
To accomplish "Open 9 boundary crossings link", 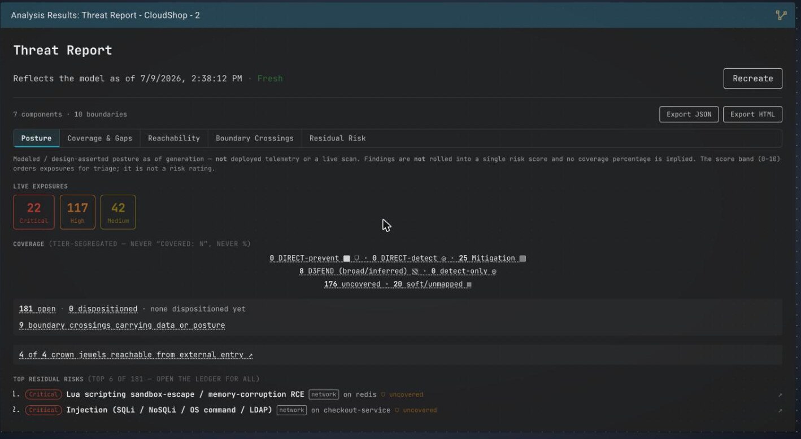I will pos(122,326).
